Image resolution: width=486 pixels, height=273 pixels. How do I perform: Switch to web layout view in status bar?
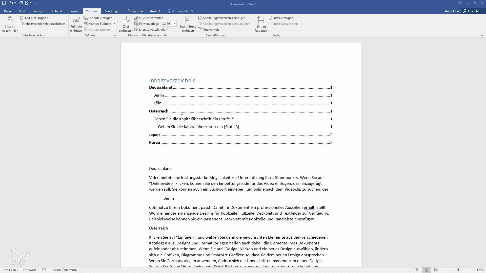click(436, 270)
